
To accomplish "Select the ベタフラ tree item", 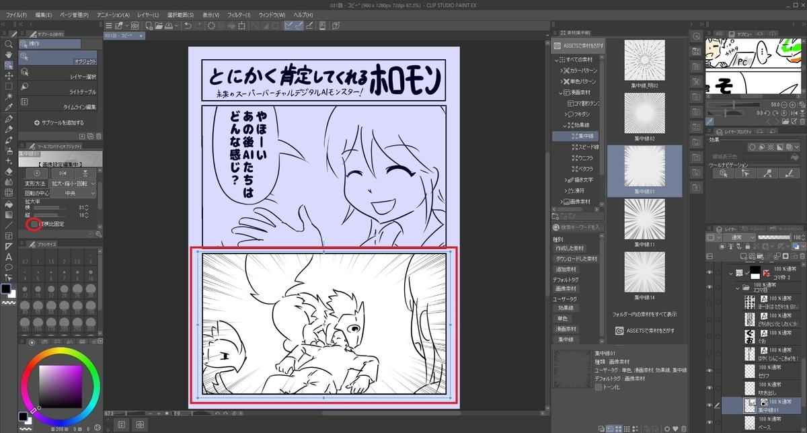I will [x=581, y=168].
